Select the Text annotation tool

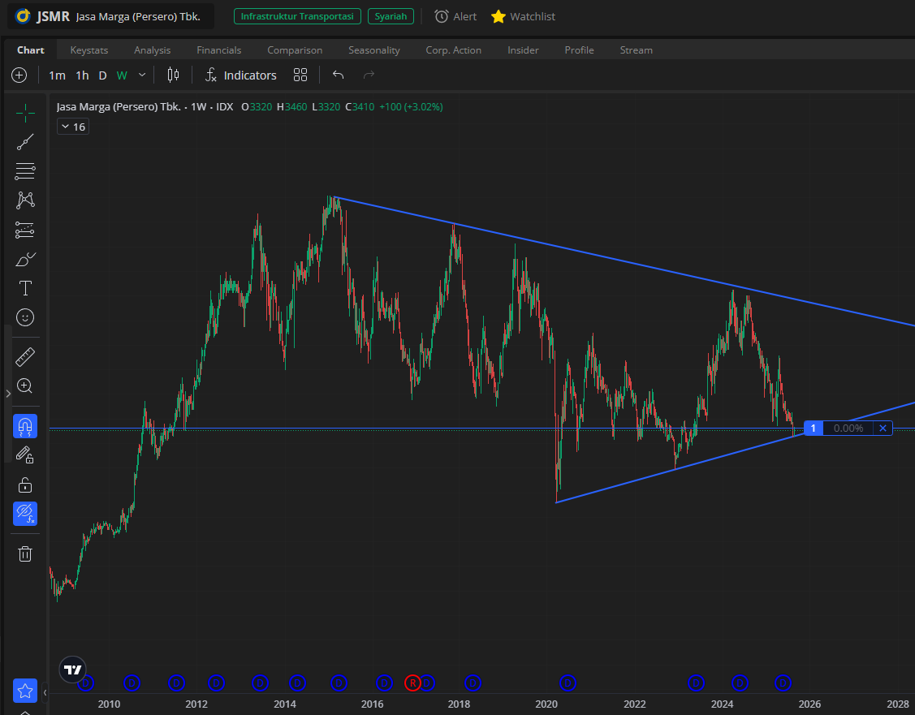(x=25, y=288)
